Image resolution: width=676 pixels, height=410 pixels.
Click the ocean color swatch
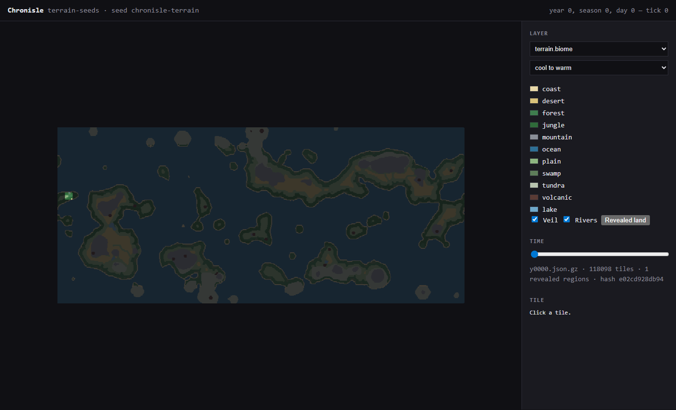tap(534, 149)
